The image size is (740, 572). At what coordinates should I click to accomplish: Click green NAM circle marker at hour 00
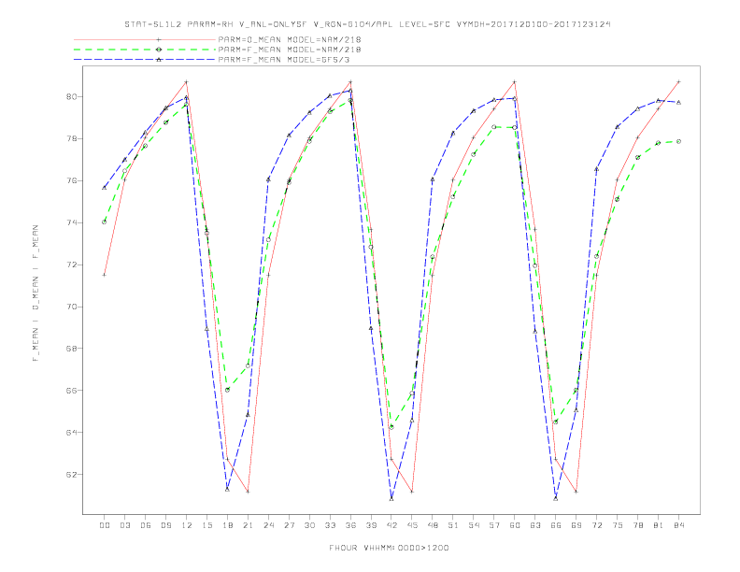105,222
